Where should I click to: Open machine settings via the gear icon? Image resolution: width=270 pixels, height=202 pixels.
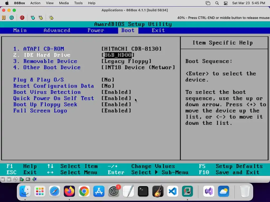point(51,18)
